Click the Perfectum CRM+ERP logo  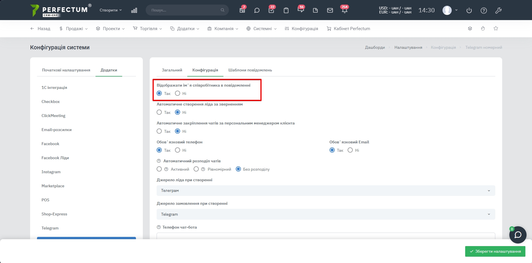(61, 10)
